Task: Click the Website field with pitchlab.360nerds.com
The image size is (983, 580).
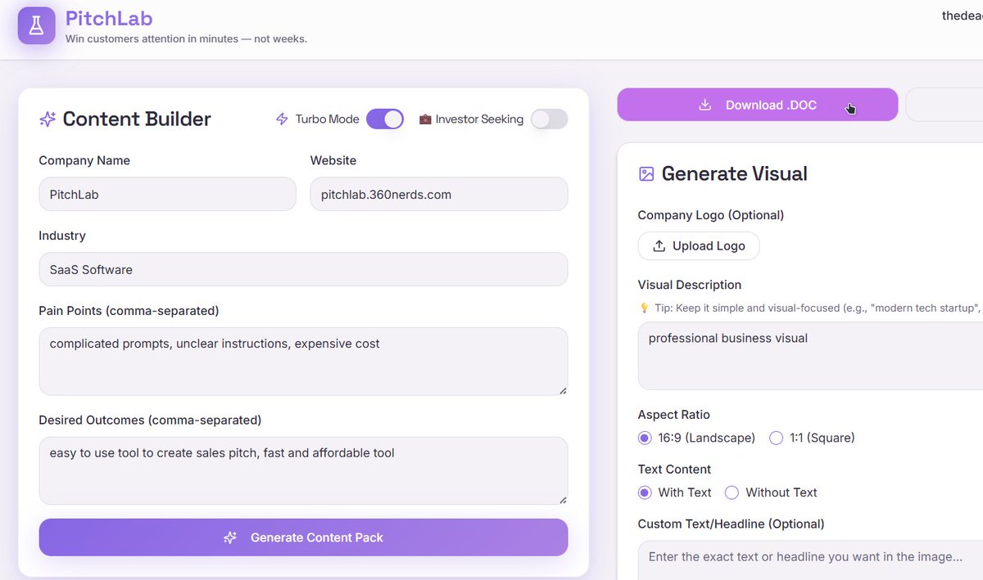Action: pos(439,195)
